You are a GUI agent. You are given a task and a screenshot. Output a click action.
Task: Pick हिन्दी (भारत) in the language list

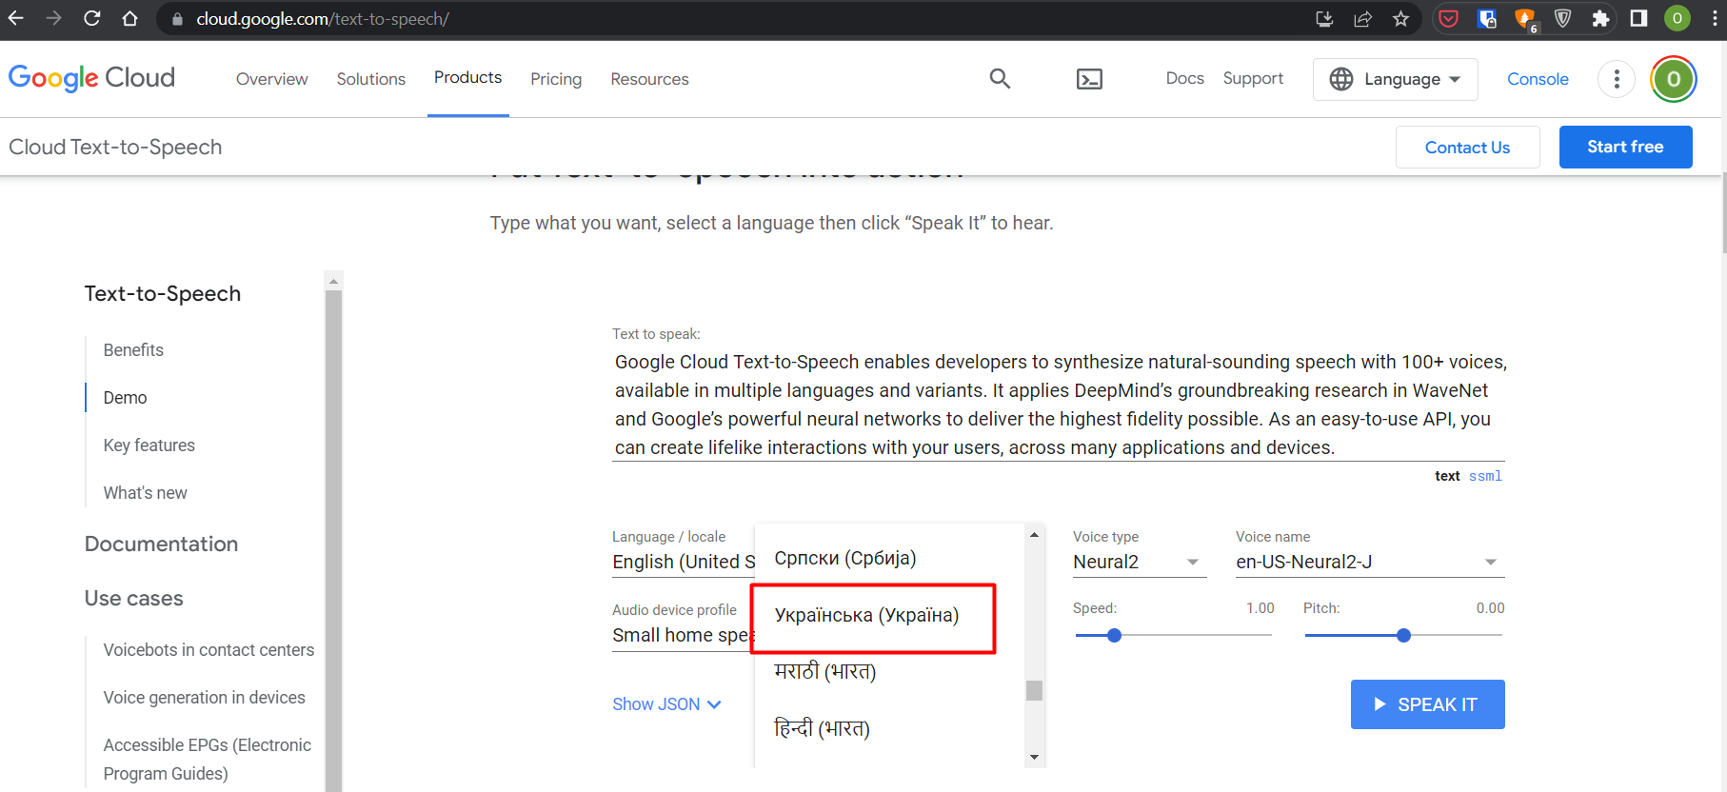click(x=823, y=729)
